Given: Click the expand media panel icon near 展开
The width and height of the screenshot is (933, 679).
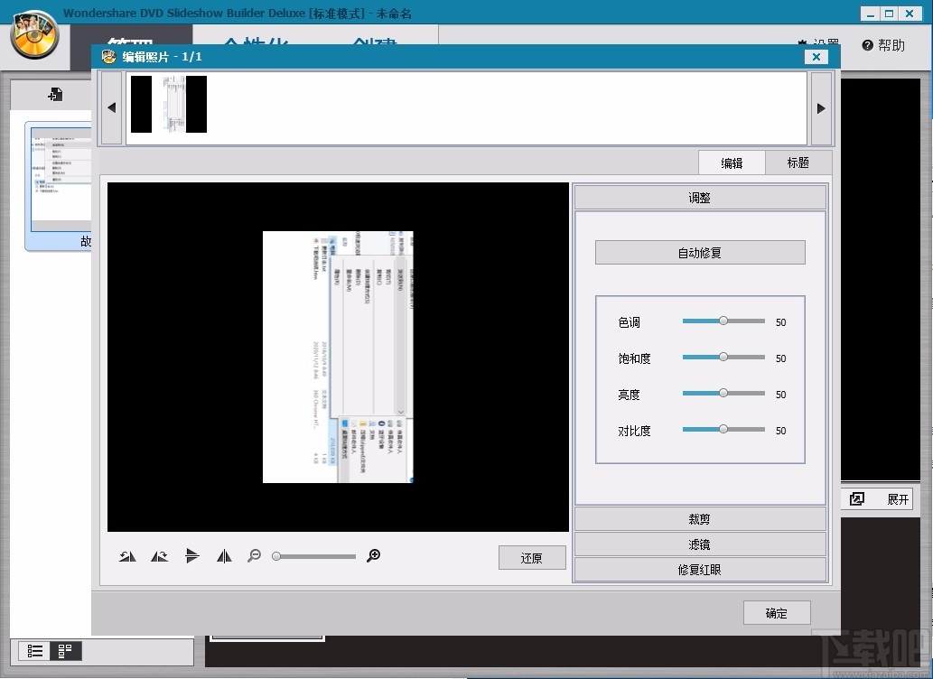Looking at the screenshot, I should (x=856, y=498).
